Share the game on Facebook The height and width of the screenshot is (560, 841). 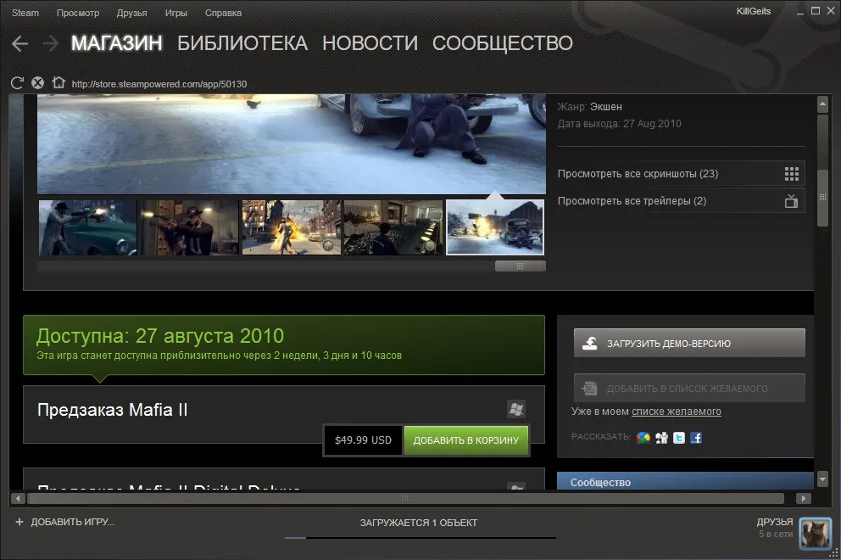coord(696,438)
